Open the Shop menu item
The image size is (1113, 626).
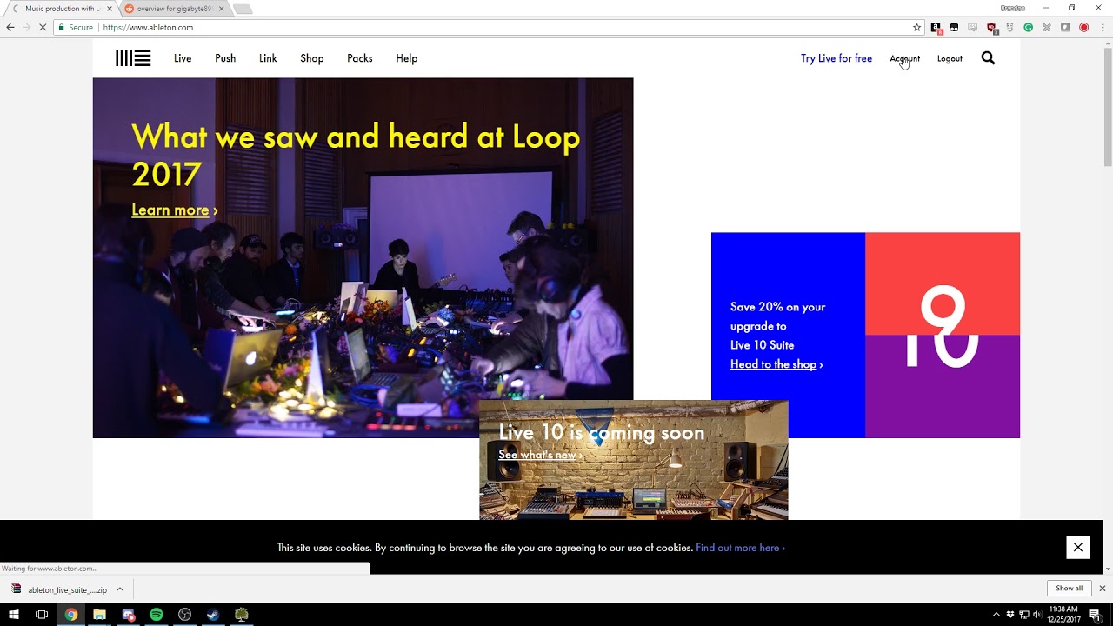[312, 58]
